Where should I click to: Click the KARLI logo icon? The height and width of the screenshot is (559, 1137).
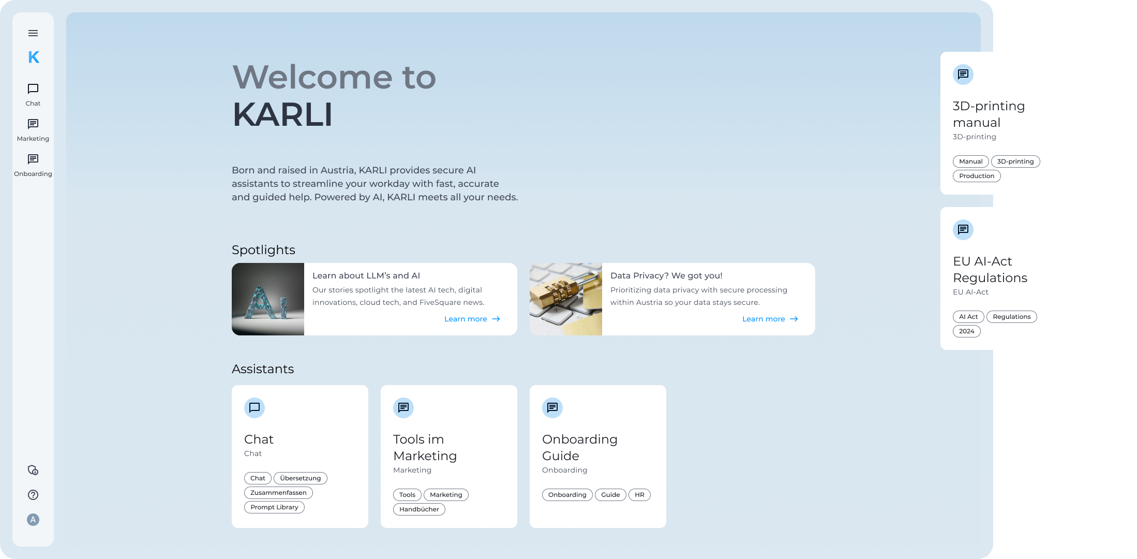33,57
